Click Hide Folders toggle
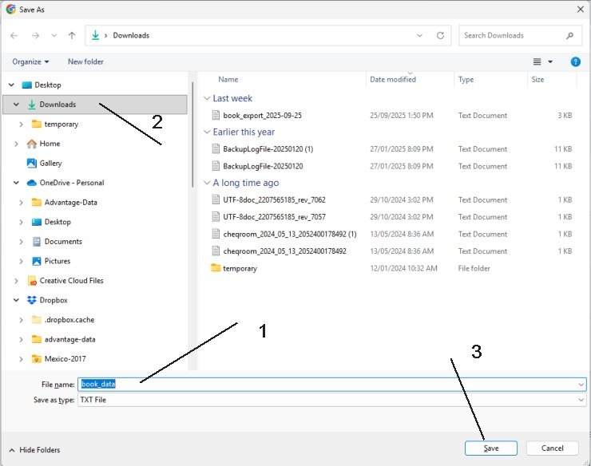Image resolution: width=591 pixels, height=466 pixels. (34, 450)
